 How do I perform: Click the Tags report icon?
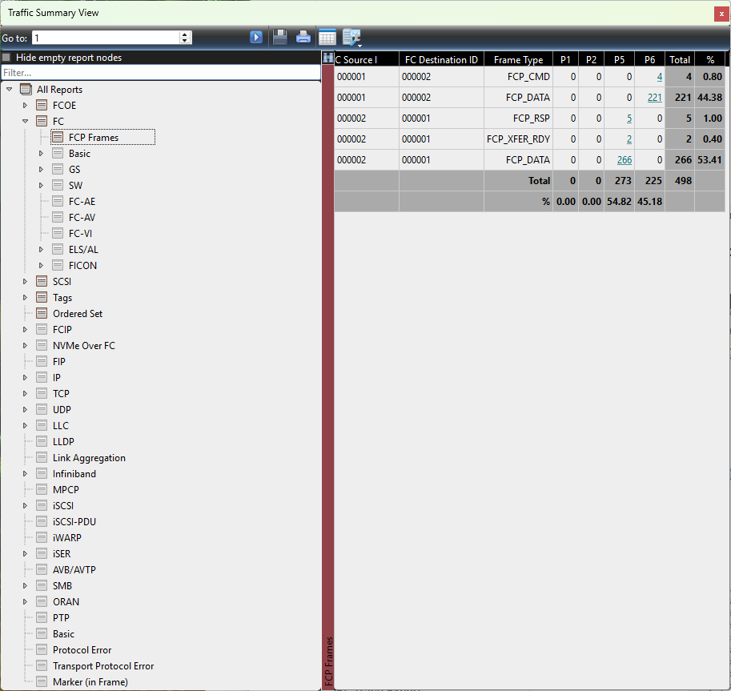42,298
